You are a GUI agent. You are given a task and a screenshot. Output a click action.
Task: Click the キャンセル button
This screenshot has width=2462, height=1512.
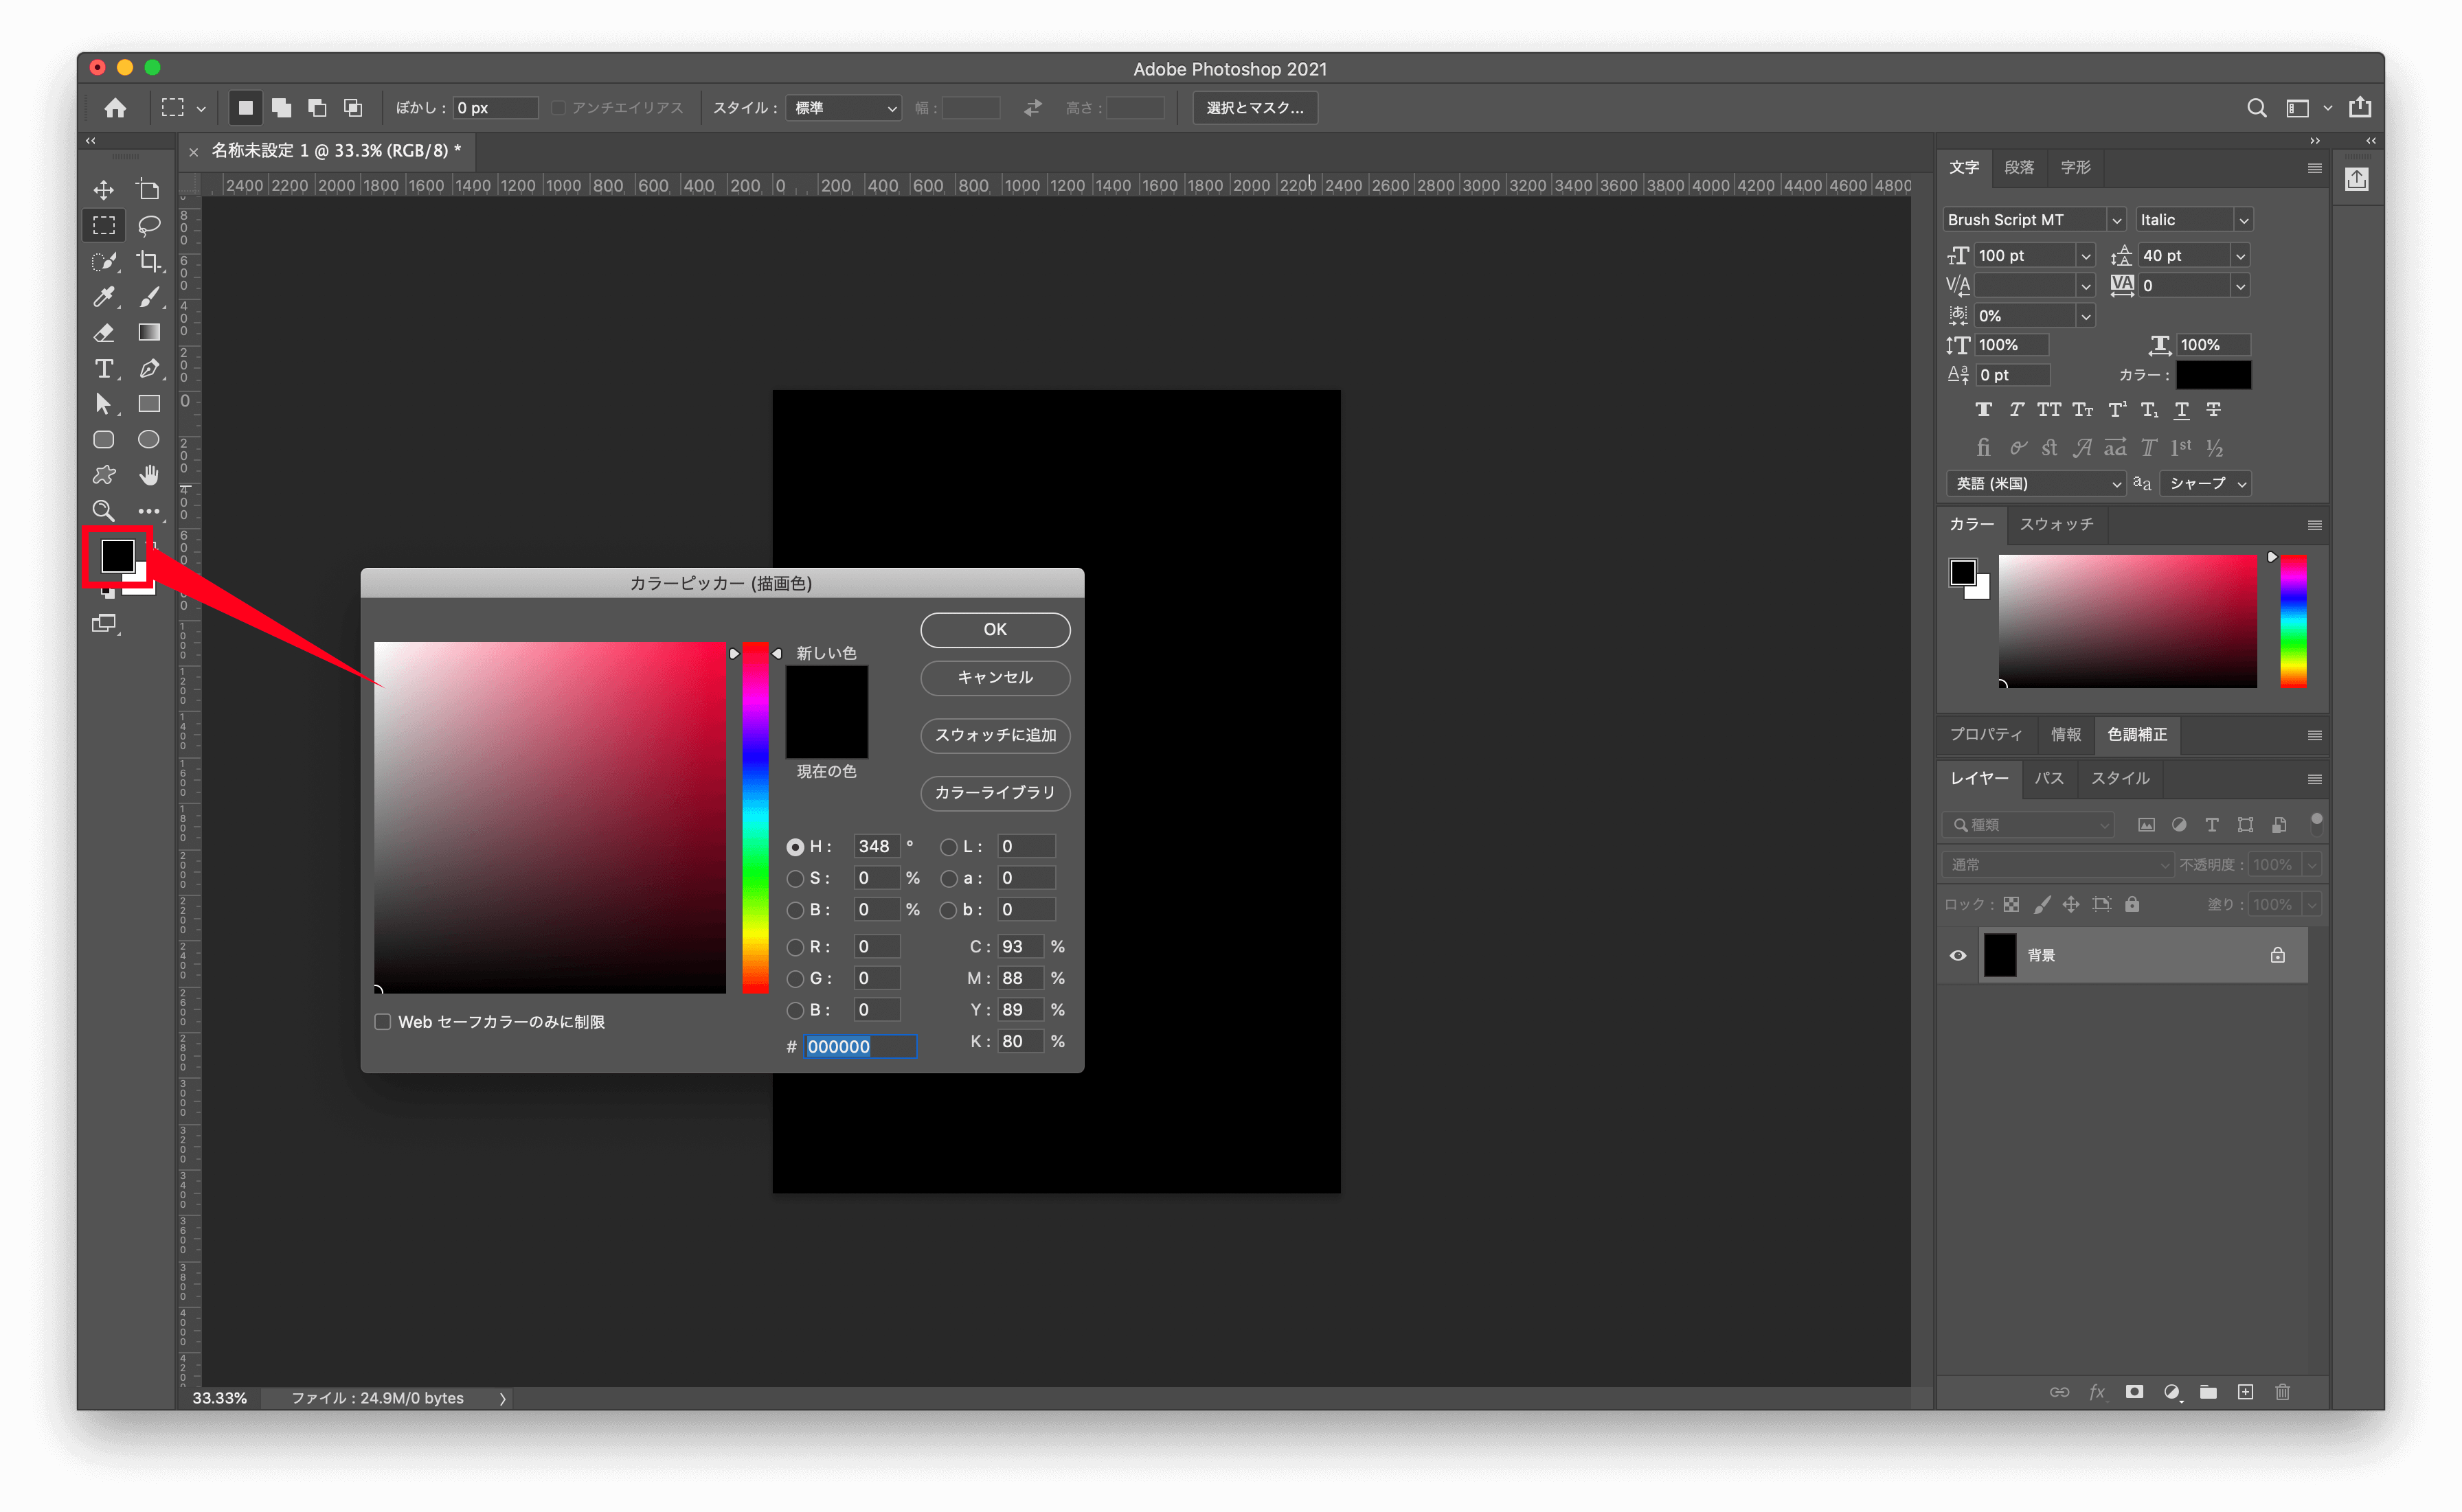[995, 678]
